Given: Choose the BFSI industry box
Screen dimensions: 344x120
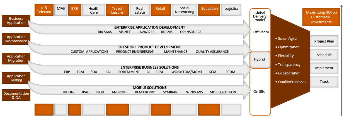Looking at the screenshot, I should click(75, 10).
